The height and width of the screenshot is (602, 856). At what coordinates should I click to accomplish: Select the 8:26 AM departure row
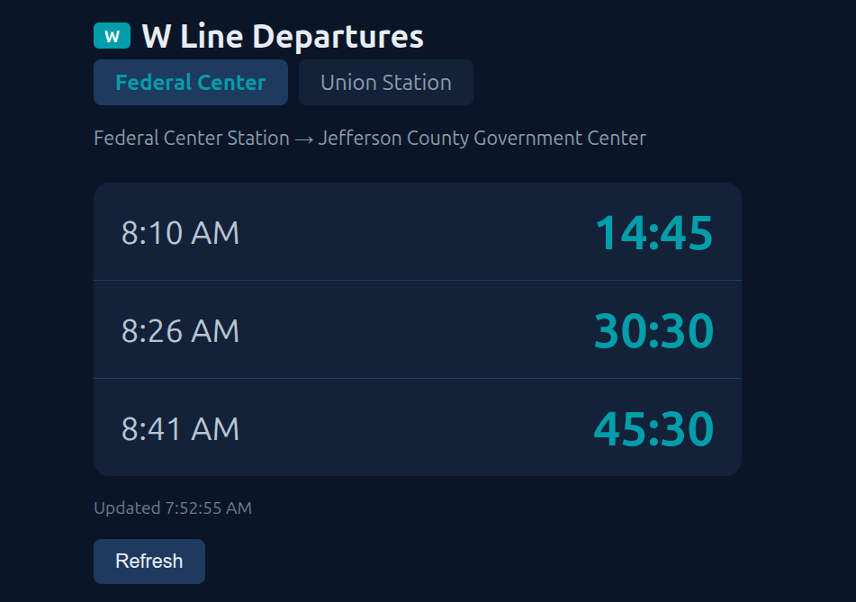click(417, 329)
